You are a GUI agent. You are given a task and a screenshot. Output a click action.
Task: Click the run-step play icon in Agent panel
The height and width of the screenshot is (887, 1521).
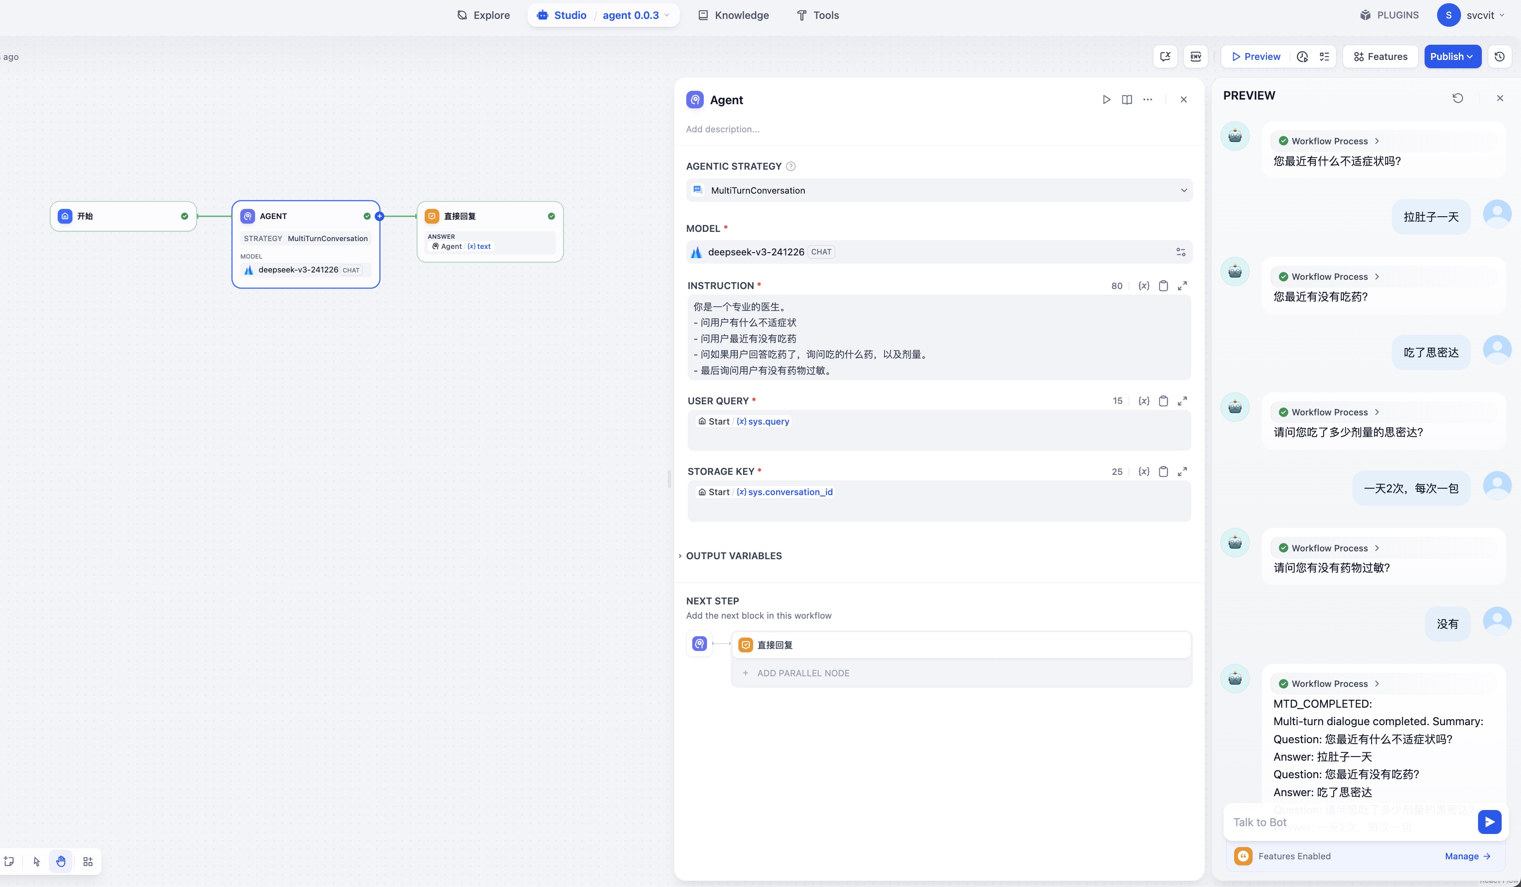(x=1106, y=100)
